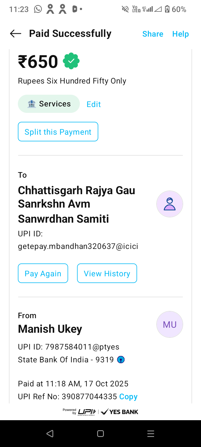The width and height of the screenshot is (201, 447).
Task: Tap the Services category chip
Action: tap(49, 104)
